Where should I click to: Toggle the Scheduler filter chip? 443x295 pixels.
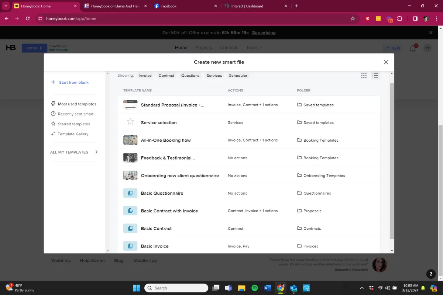[x=238, y=76]
